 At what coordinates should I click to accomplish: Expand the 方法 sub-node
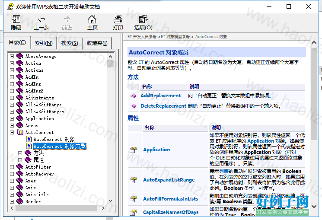tap(20, 153)
